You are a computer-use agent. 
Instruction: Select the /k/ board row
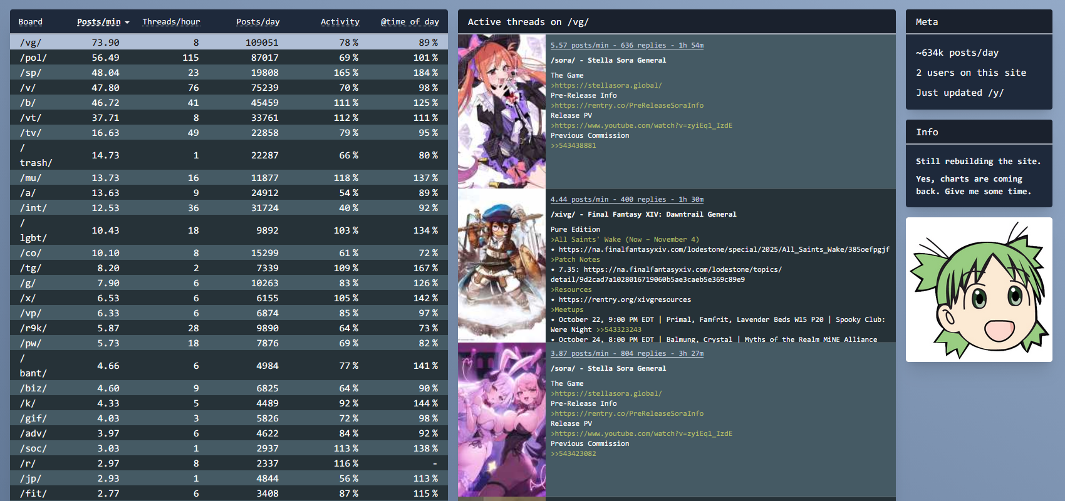[229, 403]
